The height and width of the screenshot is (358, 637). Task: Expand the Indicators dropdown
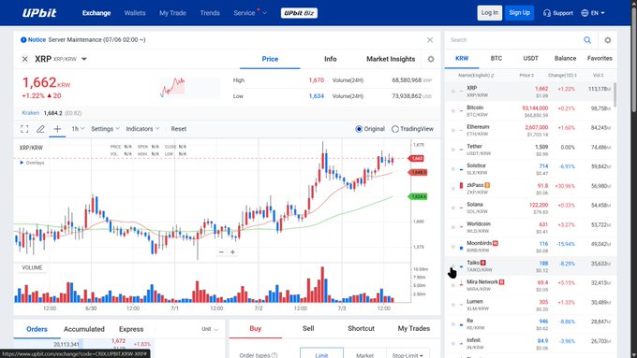coord(142,129)
